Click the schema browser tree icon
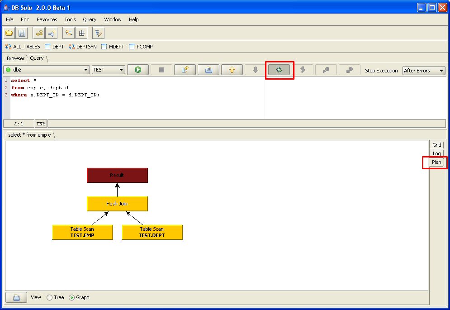The width and height of the screenshot is (450, 310). [69, 33]
